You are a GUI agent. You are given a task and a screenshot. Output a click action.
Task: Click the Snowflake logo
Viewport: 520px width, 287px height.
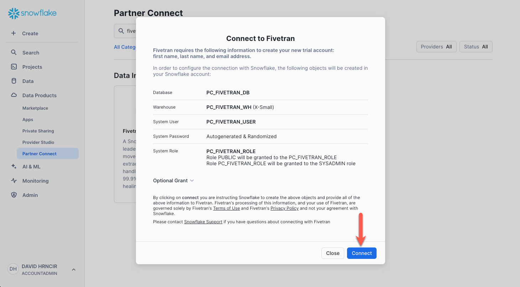point(32,13)
